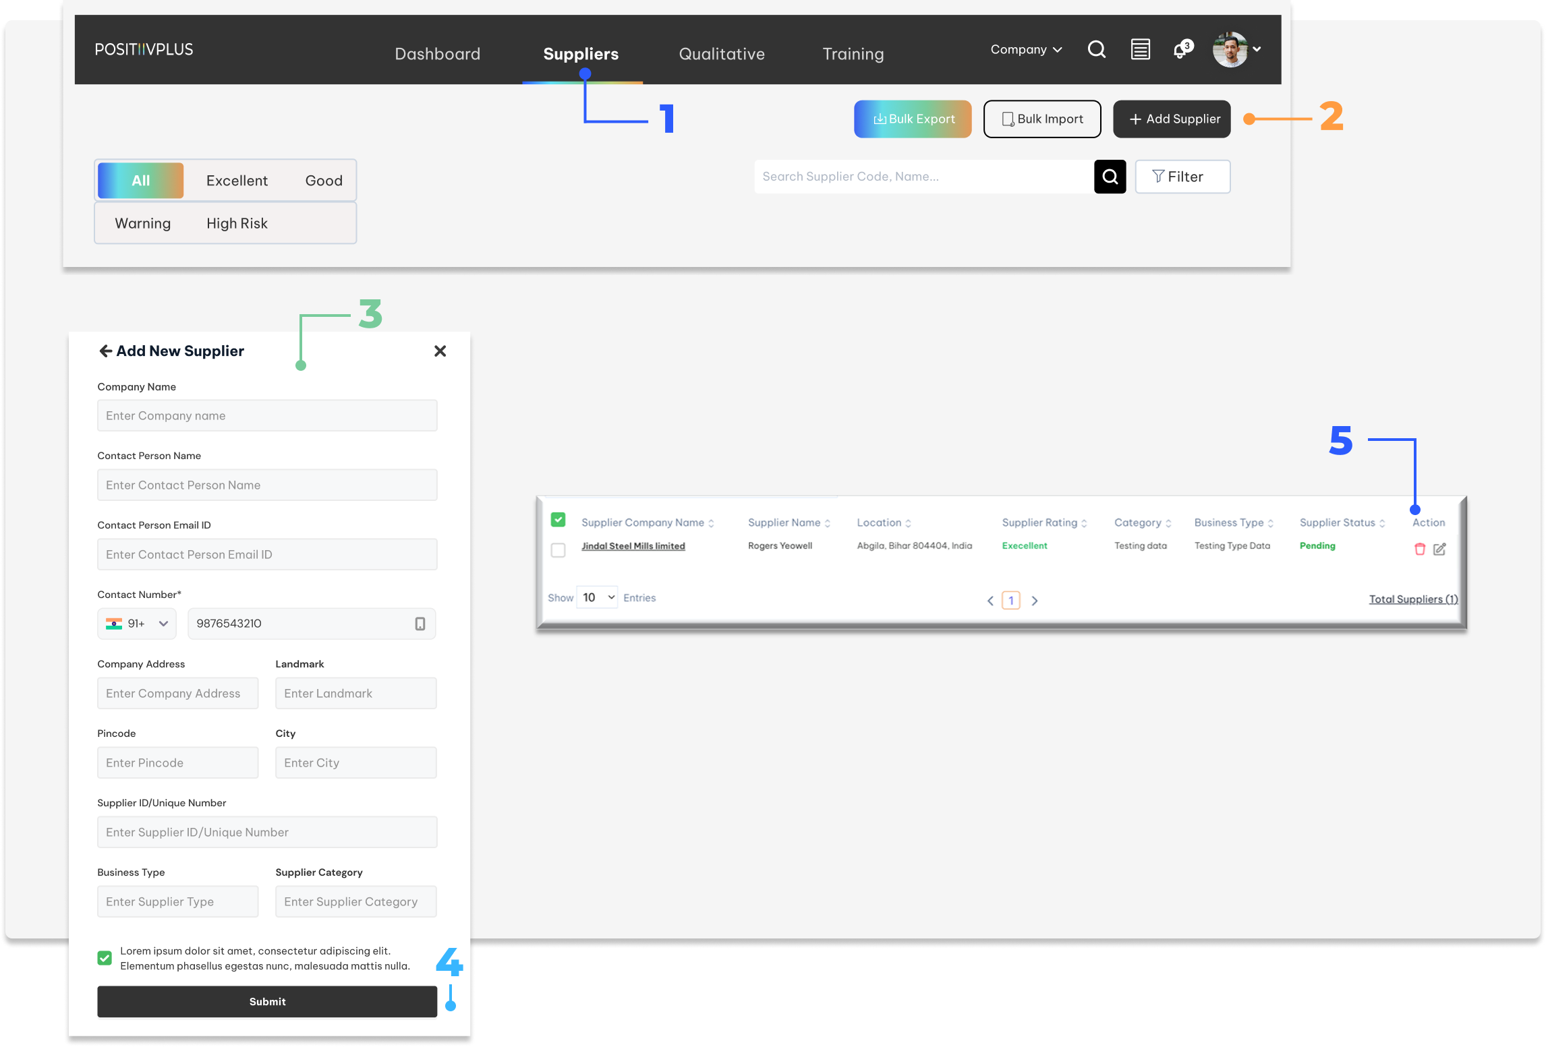
Task: Open the list/report icon in navbar
Action: (x=1140, y=49)
